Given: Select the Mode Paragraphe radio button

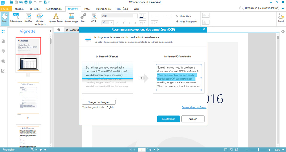Looking at the screenshot, I should pos(177,22).
